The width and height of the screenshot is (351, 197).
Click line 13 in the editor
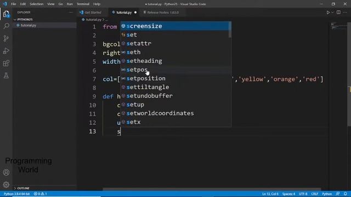click(215, 131)
